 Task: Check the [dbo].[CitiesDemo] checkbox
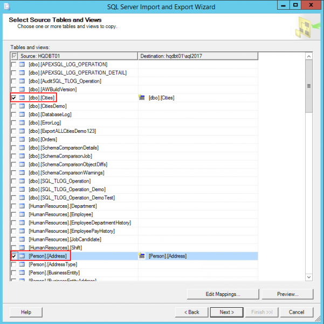(13, 106)
